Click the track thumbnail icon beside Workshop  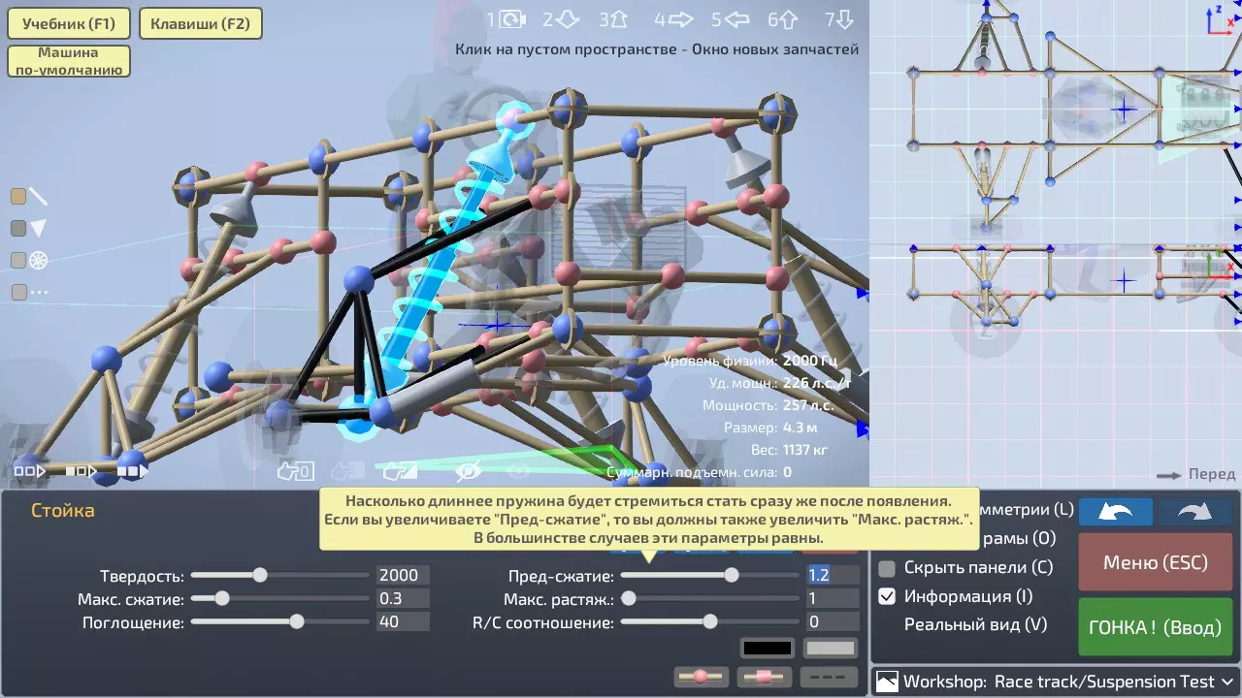[x=887, y=682]
